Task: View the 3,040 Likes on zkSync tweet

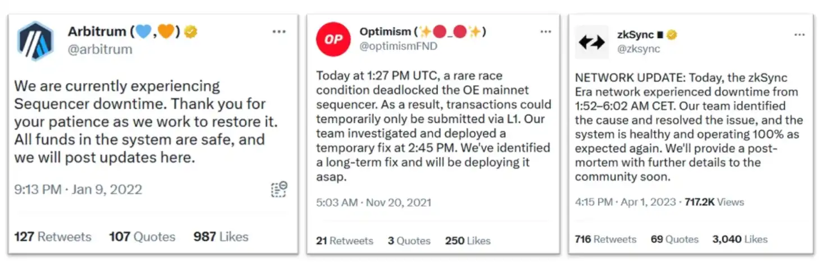Action: pyautogui.click(x=740, y=239)
